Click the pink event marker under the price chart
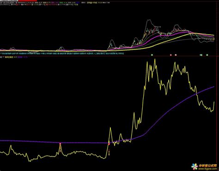This screenshot has height=171, width=219. [x=176, y=55]
